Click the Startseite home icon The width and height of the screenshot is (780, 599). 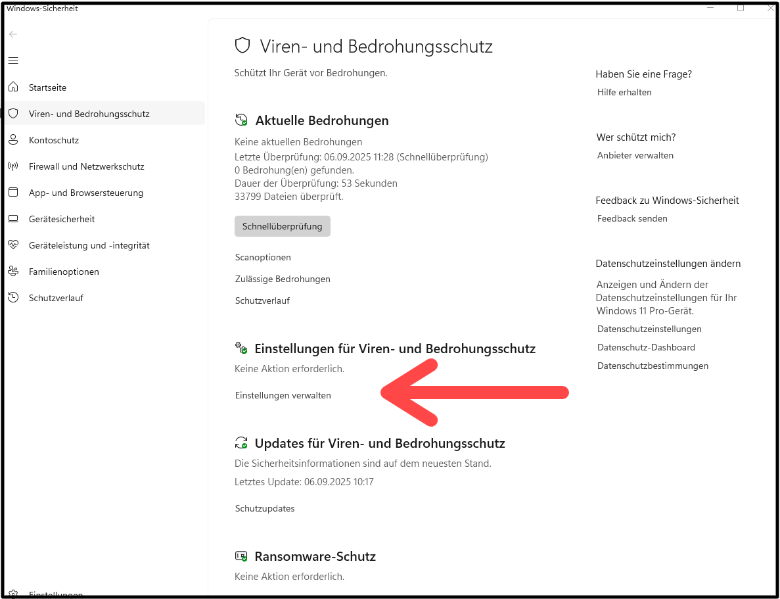coord(13,87)
